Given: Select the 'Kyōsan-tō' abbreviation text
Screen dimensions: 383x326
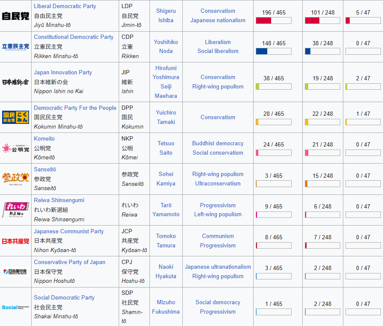Looking at the screenshot, I should [134, 250].
